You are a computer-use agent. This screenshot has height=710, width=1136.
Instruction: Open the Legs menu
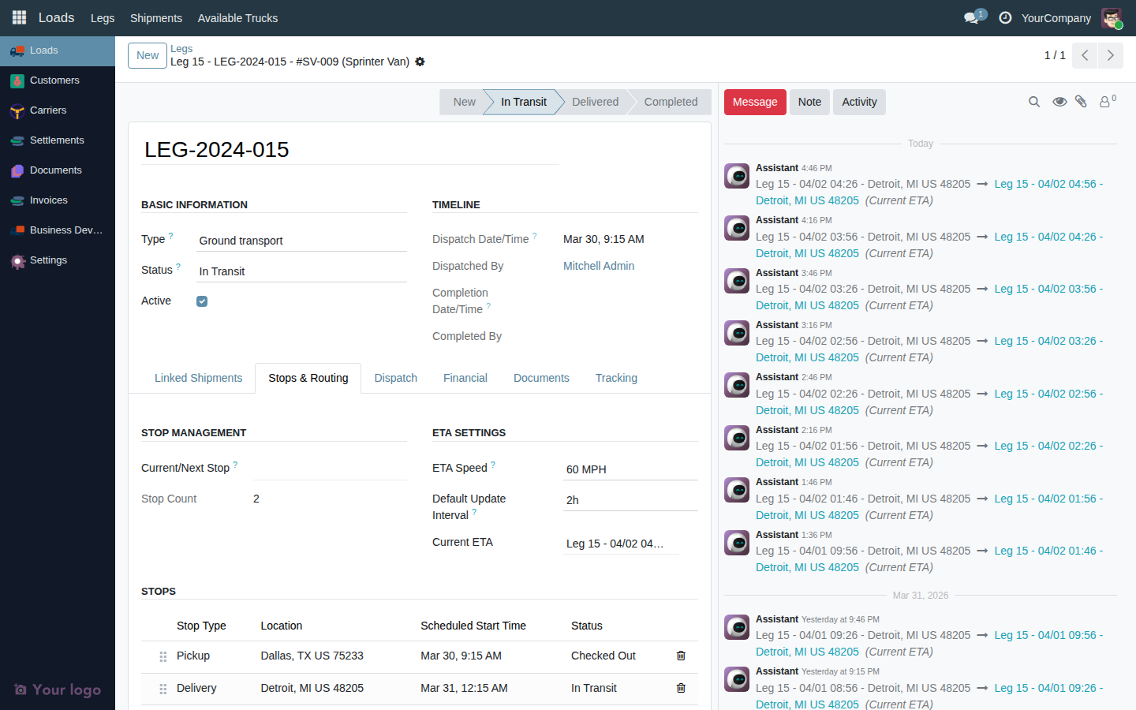103,17
